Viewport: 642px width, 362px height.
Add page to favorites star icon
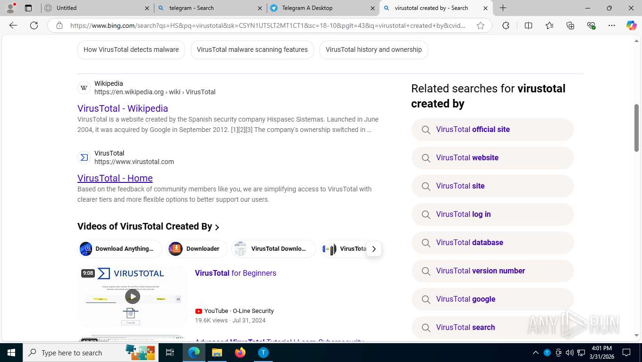click(x=481, y=25)
